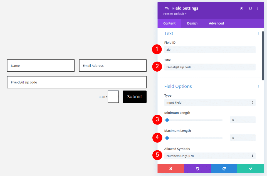Click the Name field in the contact form

click(x=40, y=65)
